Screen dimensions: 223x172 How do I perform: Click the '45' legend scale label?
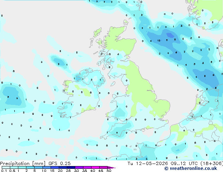click(101, 171)
